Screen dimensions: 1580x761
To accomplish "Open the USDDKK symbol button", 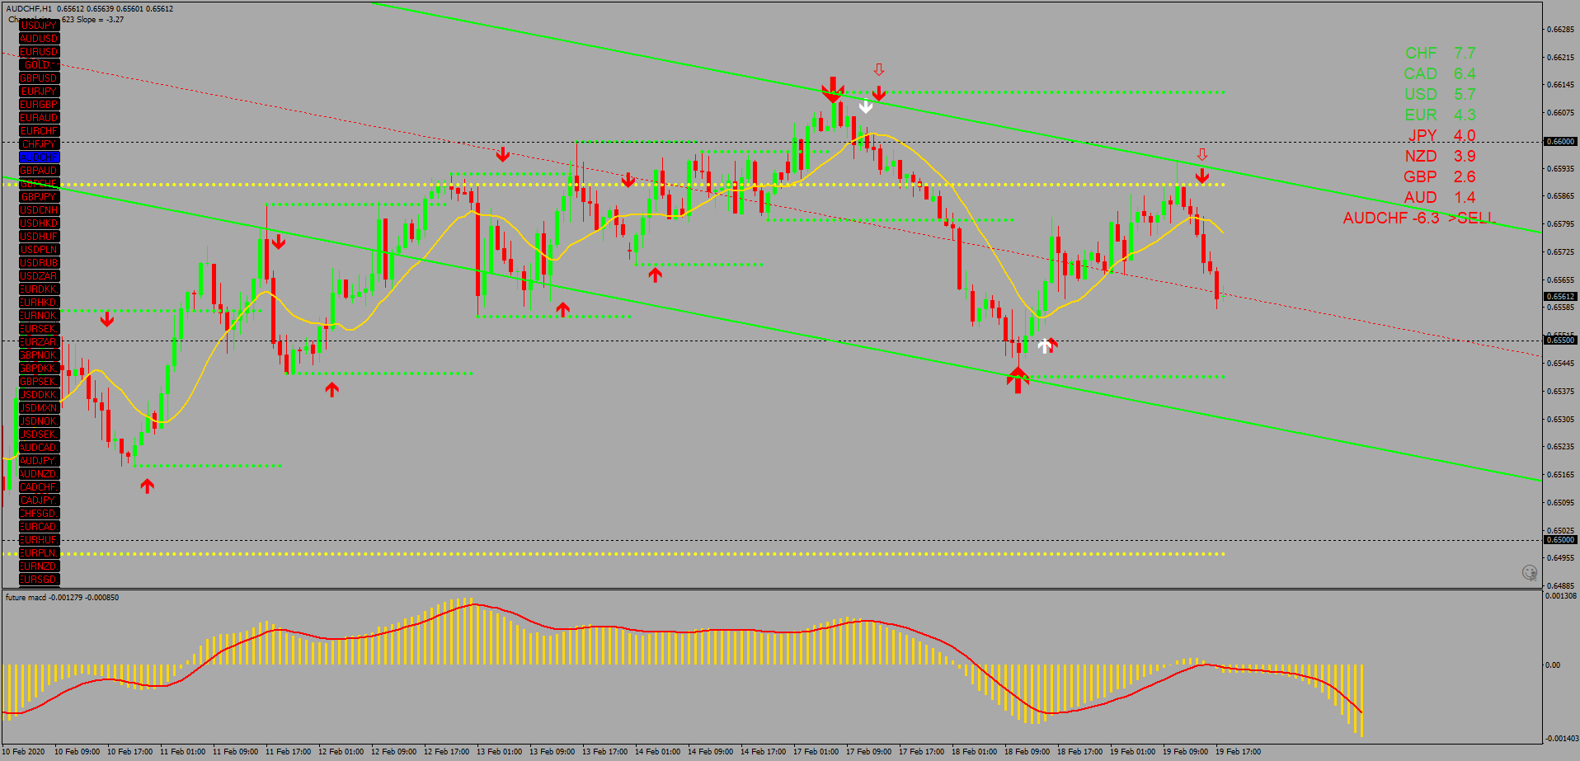I will point(40,395).
